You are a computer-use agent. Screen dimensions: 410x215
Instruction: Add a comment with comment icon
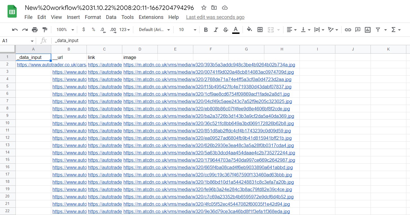point(358,30)
